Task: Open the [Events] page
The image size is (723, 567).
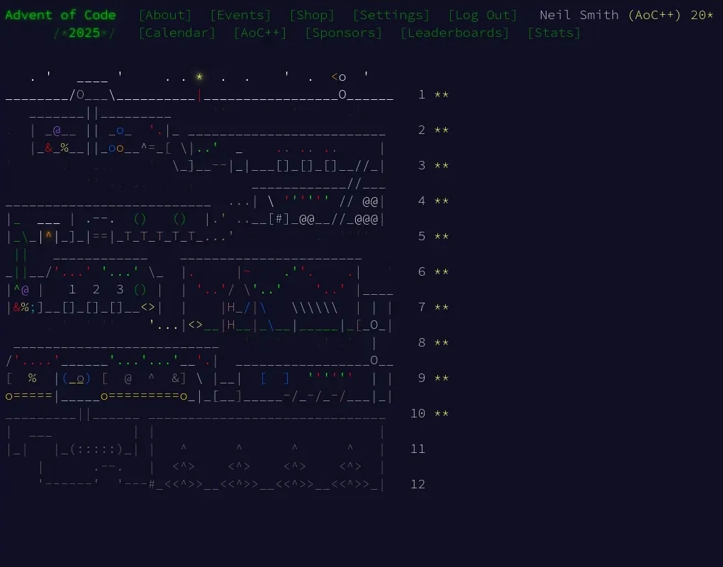Action: coord(240,14)
